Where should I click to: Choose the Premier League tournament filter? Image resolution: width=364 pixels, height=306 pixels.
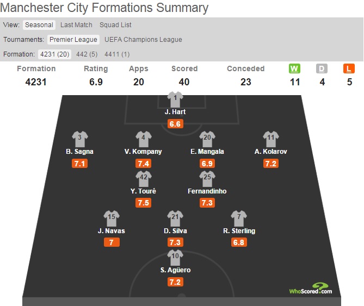(73, 40)
